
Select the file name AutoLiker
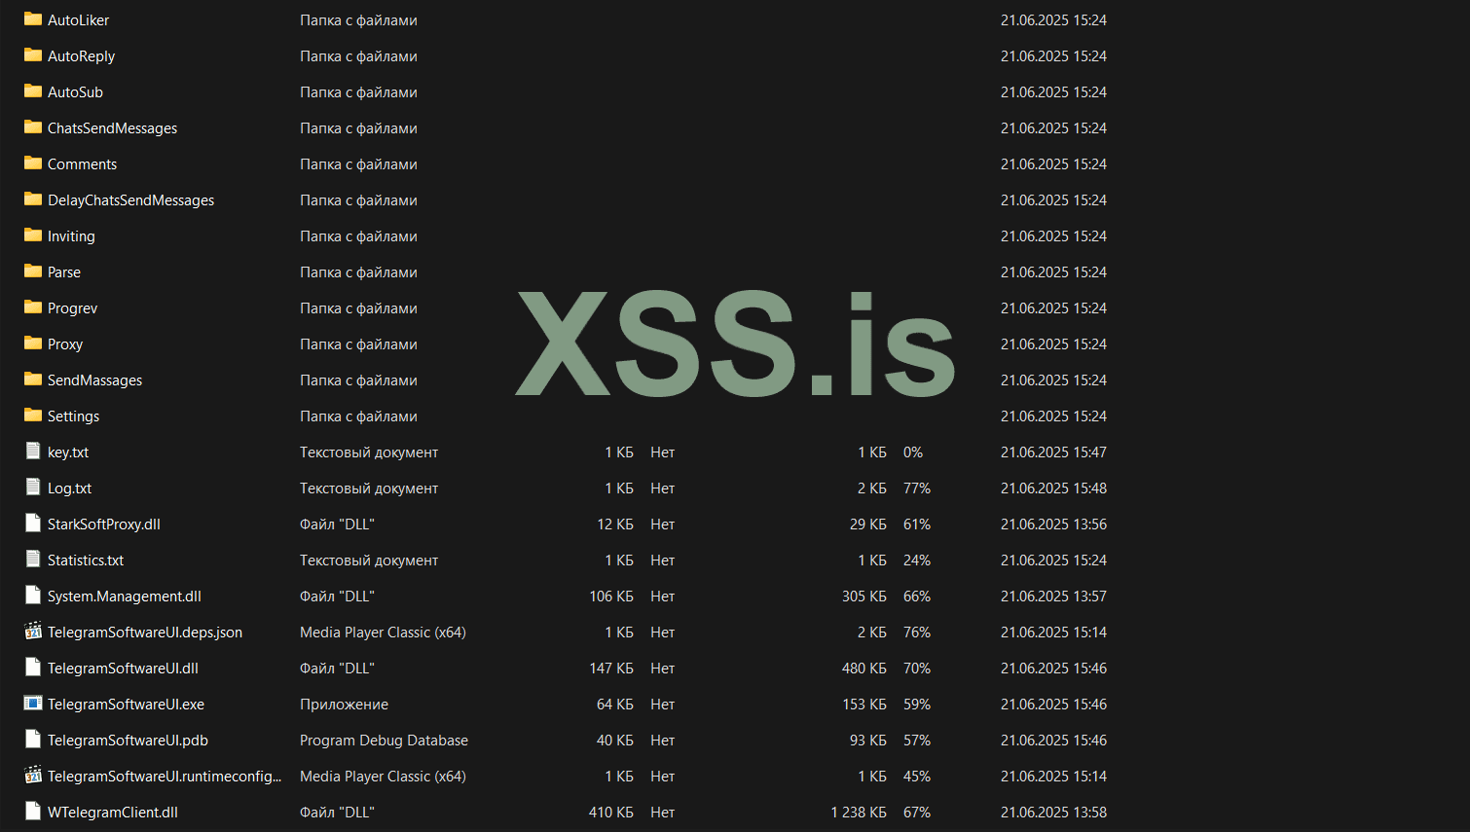pyautogui.click(x=78, y=20)
